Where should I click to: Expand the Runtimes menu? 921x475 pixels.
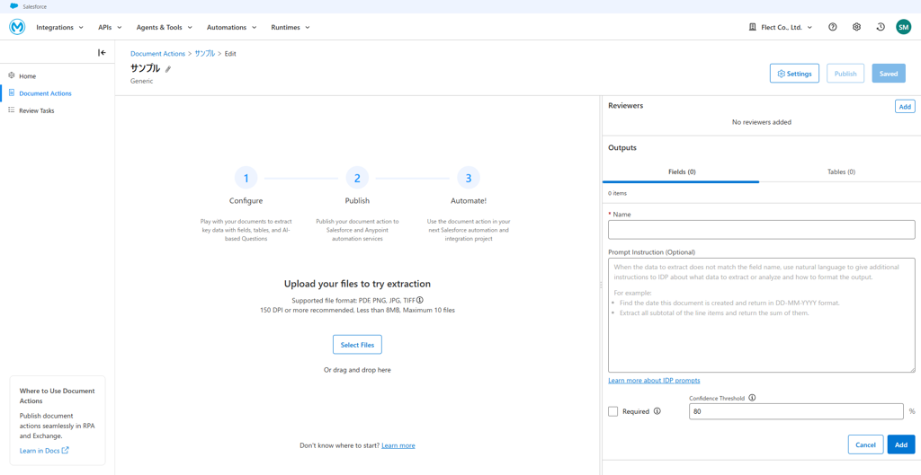pos(291,27)
